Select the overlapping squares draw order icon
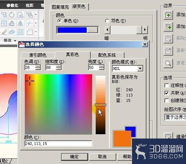 tap(30, 15)
